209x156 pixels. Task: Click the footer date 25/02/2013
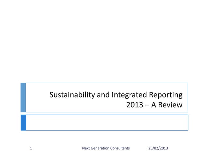tap(158, 148)
